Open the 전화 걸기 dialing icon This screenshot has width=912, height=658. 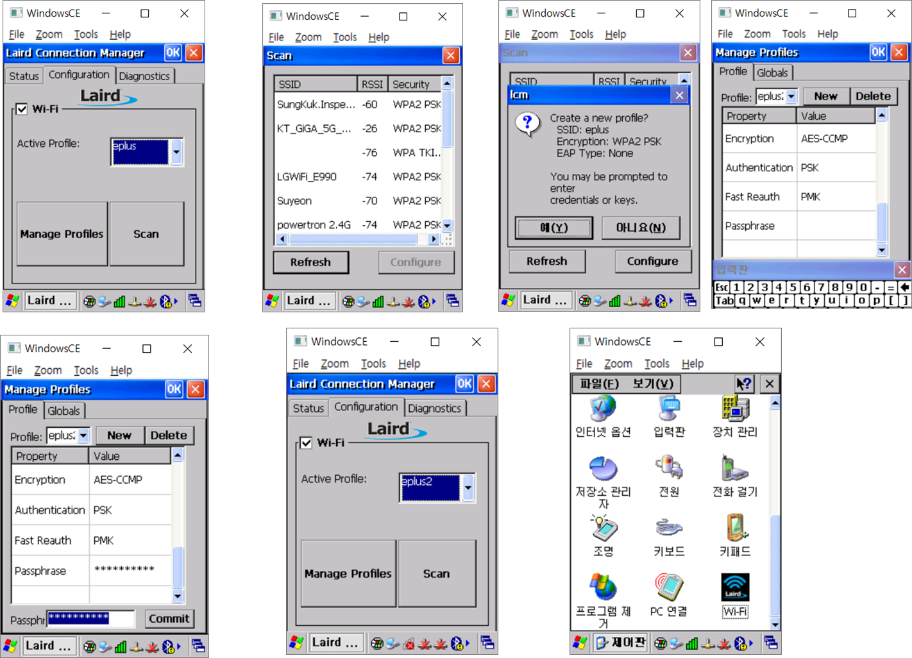pyautogui.click(x=735, y=475)
